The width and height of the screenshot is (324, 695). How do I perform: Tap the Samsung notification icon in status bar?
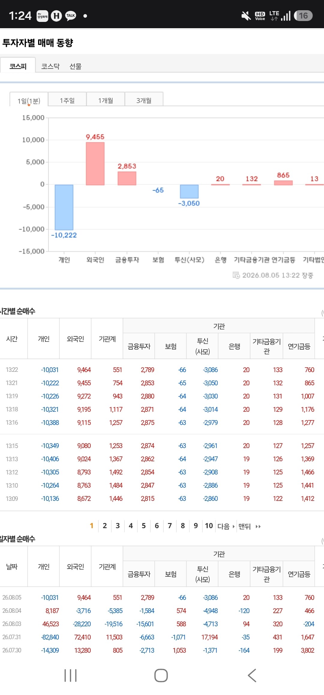pos(42,16)
